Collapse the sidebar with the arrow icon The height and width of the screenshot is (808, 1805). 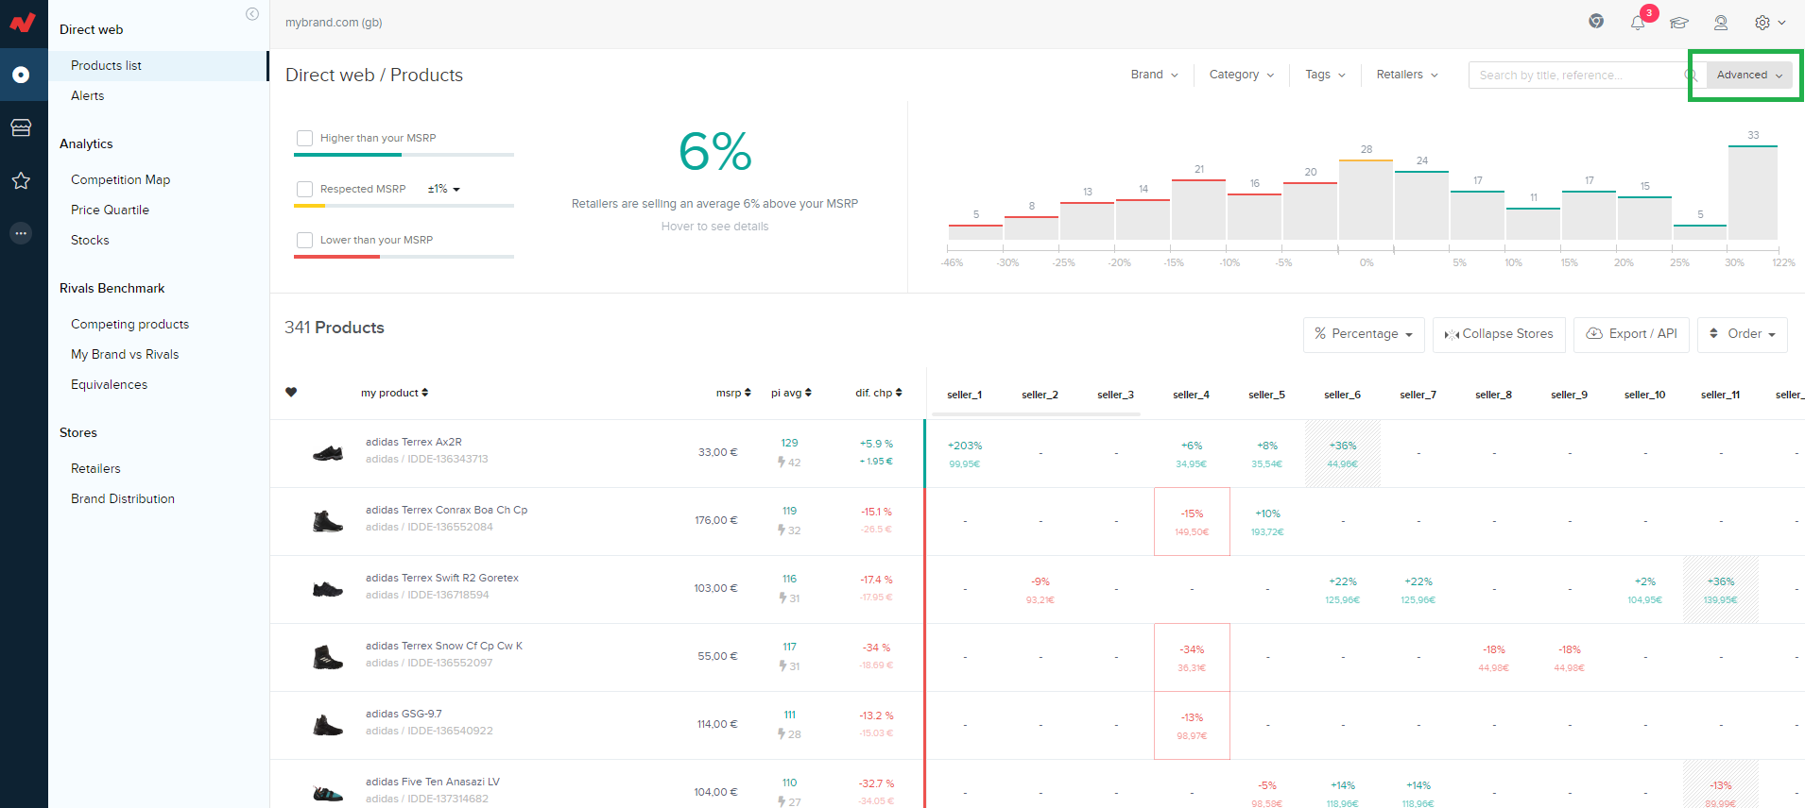(252, 14)
